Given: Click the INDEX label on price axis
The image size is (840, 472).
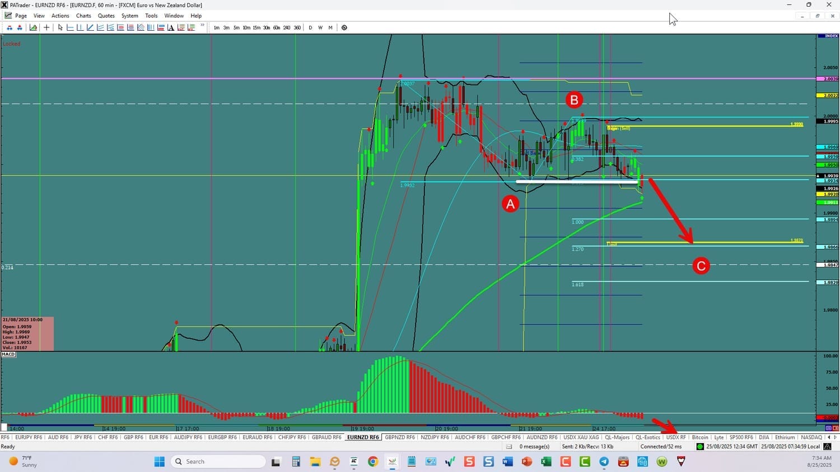Looking at the screenshot, I should 828,36.
